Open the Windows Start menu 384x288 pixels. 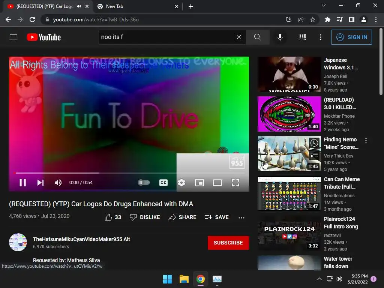(x=168, y=279)
